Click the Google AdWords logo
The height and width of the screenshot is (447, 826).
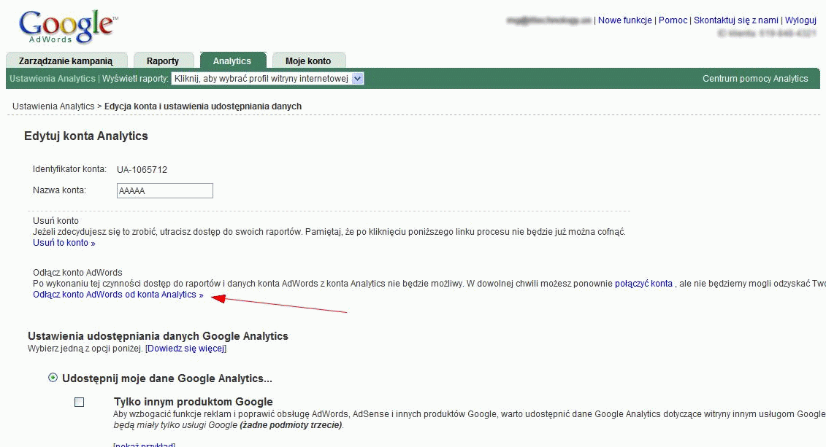tap(68, 28)
